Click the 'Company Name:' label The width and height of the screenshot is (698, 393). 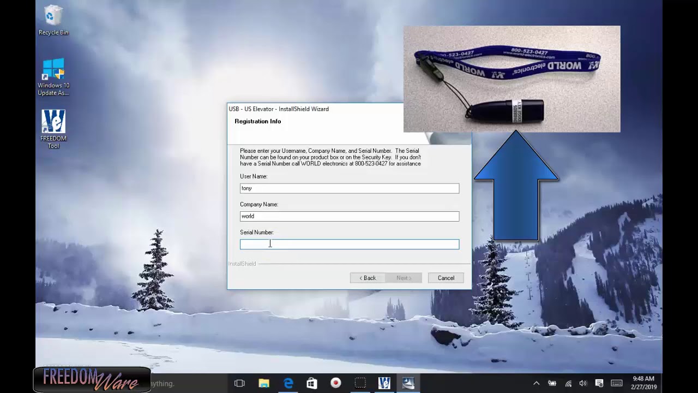pos(259,204)
